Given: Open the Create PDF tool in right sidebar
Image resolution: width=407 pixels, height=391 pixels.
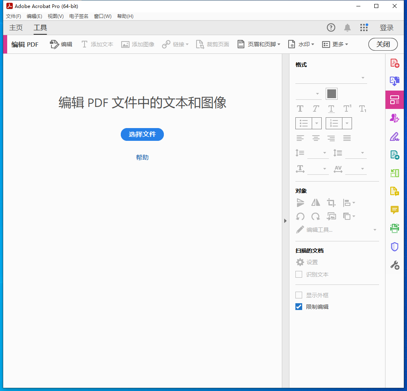Looking at the screenshot, I should (395, 63).
